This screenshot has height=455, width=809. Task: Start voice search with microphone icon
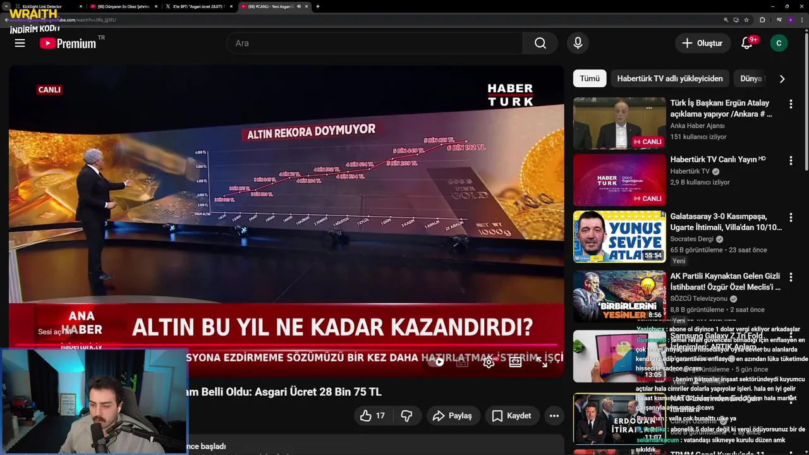(578, 43)
